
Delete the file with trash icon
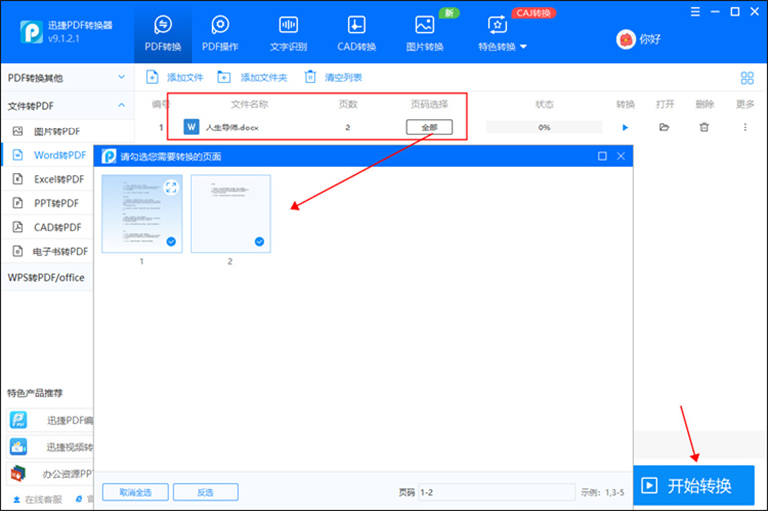point(704,128)
